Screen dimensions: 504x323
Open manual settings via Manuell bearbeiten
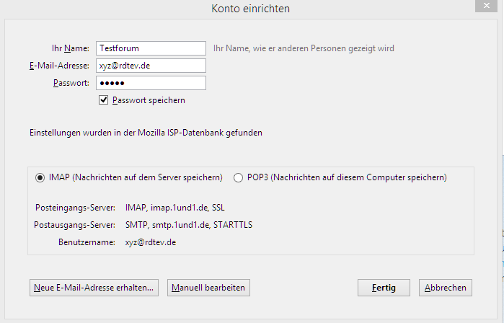[x=208, y=288]
